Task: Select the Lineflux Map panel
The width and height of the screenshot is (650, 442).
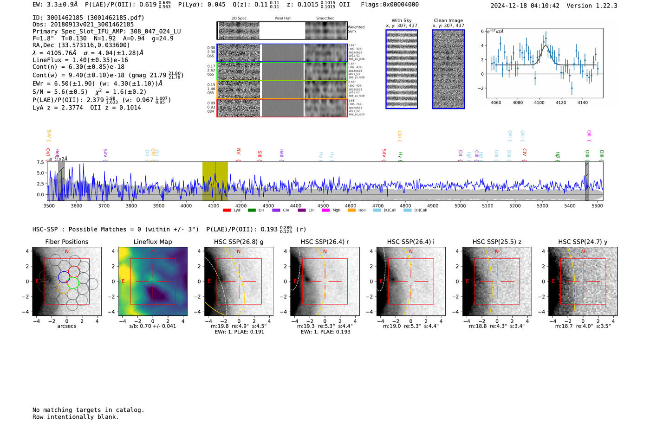Action: [x=153, y=282]
